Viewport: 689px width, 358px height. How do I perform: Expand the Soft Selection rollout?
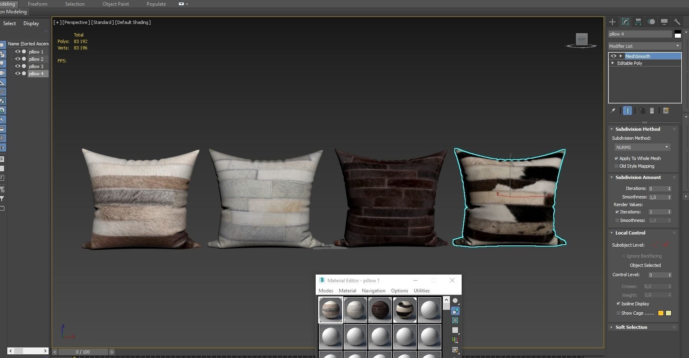pos(631,327)
